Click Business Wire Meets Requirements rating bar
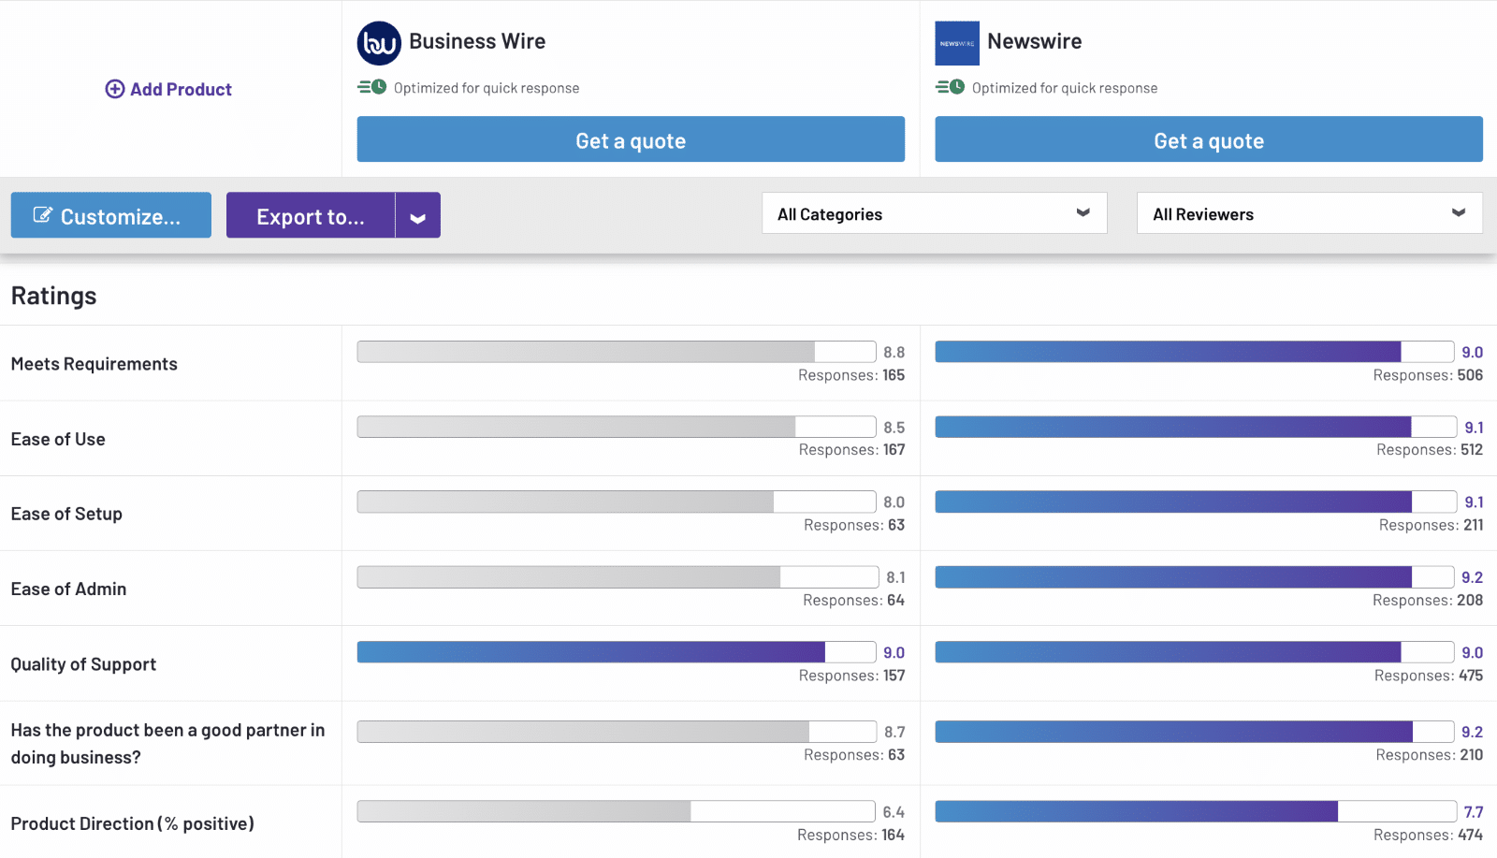This screenshot has height=858, width=1497. 617,352
